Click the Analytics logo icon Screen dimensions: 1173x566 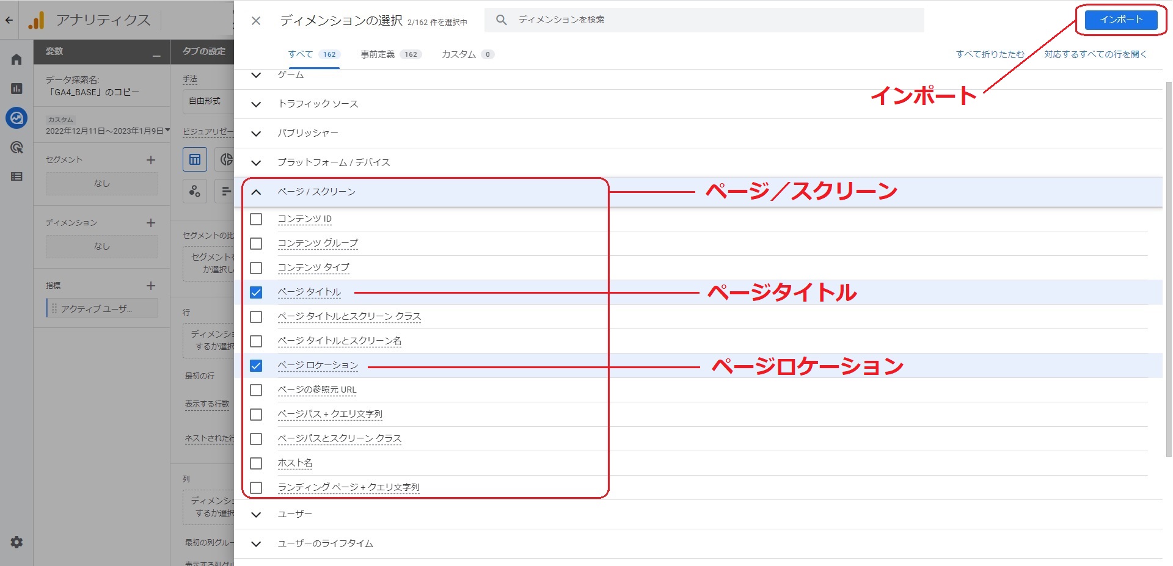36,20
